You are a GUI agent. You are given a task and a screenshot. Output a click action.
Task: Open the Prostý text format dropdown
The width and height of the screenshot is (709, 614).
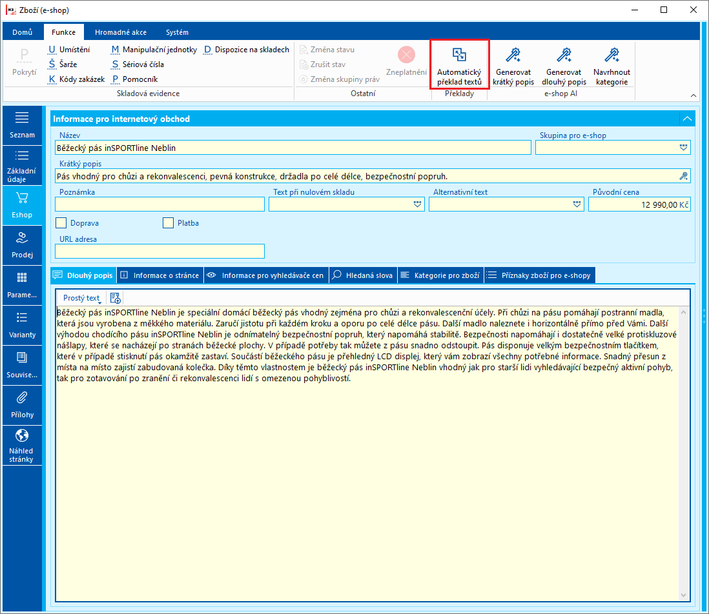tap(82, 298)
